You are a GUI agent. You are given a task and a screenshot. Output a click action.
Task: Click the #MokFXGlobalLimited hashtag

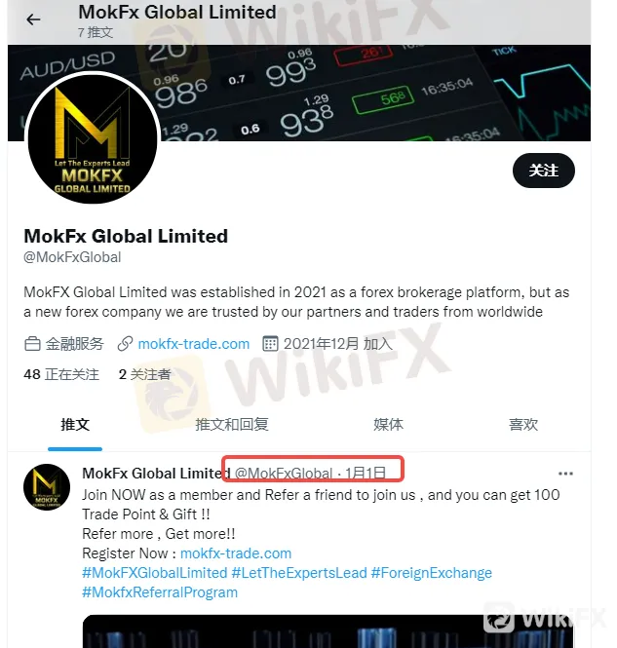click(155, 573)
